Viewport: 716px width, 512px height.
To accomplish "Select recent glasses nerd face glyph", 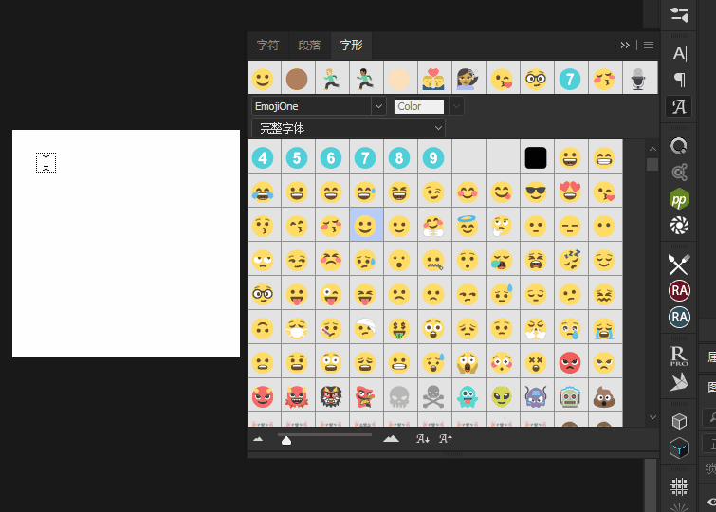I will click(536, 78).
